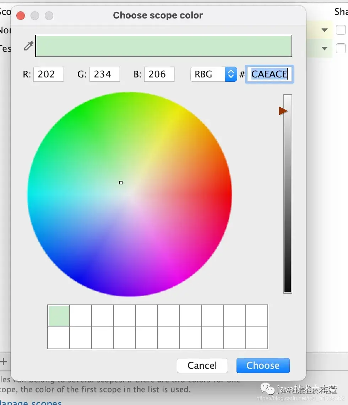Click the large color preview bar
This screenshot has width=348, height=405.
pos(164,46)
